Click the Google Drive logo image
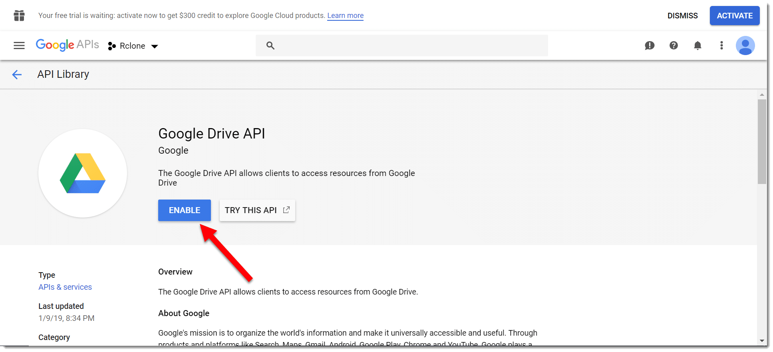The image size is (773, 352). coord(83,173)
